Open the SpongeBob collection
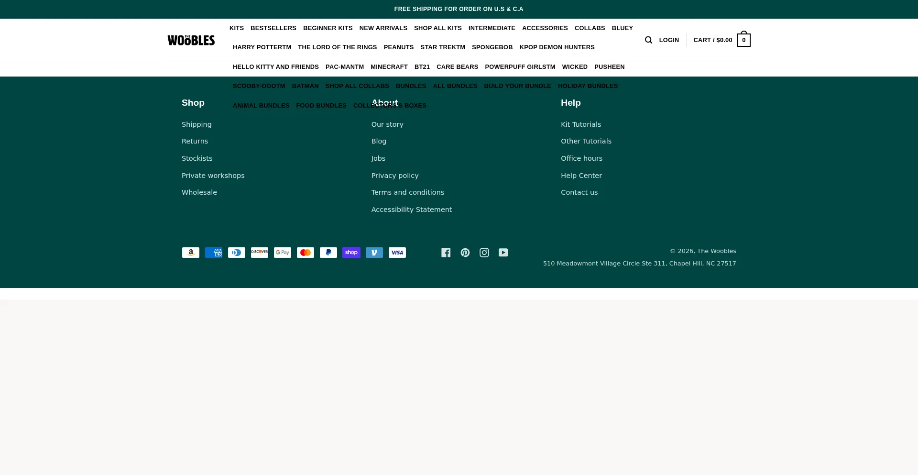 [x=492, y=47]
